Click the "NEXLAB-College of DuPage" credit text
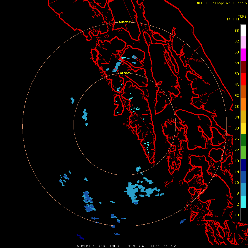The width and height of the screenshot is (248, 248). click(x=220, y=3)
